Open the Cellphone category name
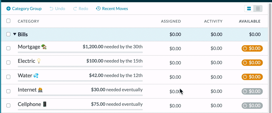Image resolution: width=272 pixels, height=113 pixels. pos(29,104)
